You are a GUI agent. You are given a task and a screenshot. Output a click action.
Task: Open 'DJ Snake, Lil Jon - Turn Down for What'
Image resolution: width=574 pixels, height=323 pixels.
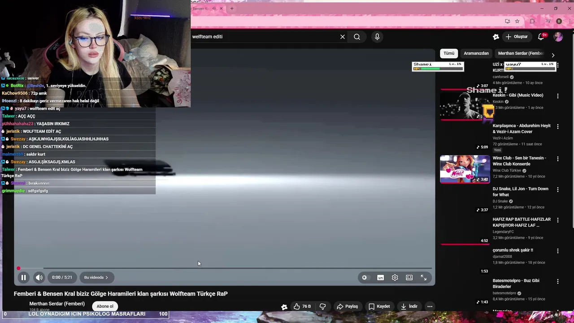coord(521,192)
